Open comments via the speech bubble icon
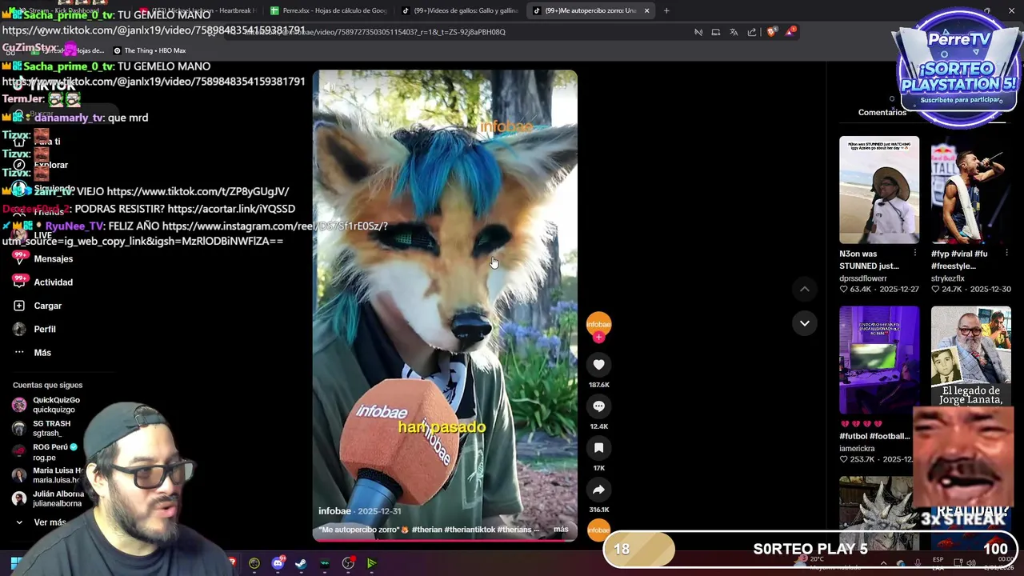This screenshot has height=576, width=1024. coord(598,406)
